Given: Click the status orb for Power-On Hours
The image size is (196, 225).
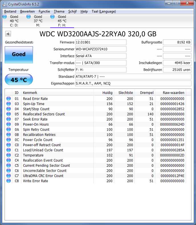Looking at the screenshot, I should 9,124.
